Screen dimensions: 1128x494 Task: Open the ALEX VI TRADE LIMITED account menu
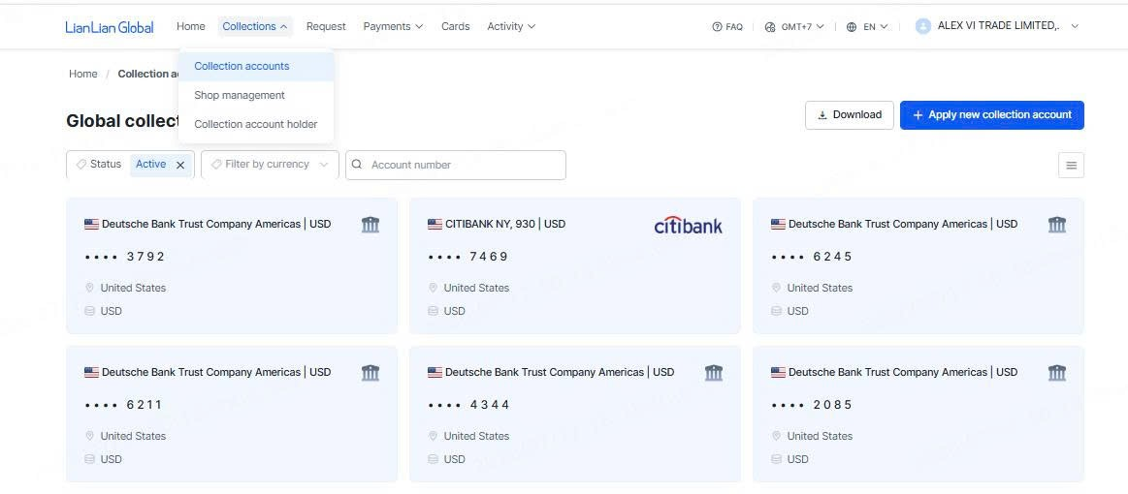(997, 26)
